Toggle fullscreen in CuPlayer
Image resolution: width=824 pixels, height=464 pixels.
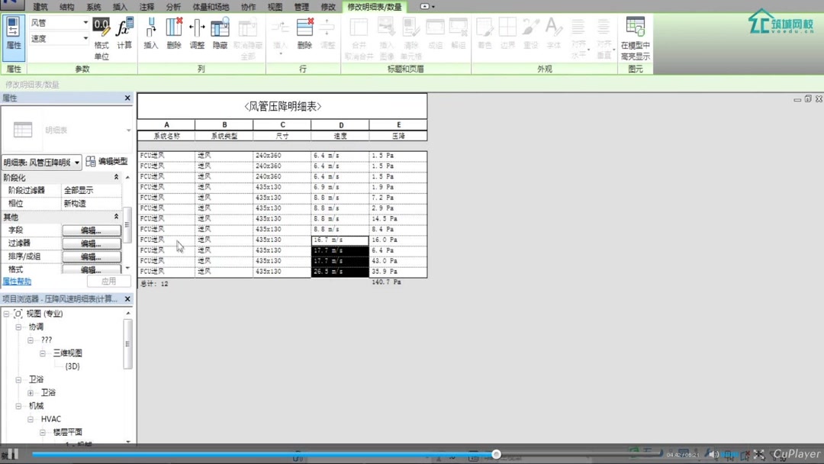(x=758, y=454)
